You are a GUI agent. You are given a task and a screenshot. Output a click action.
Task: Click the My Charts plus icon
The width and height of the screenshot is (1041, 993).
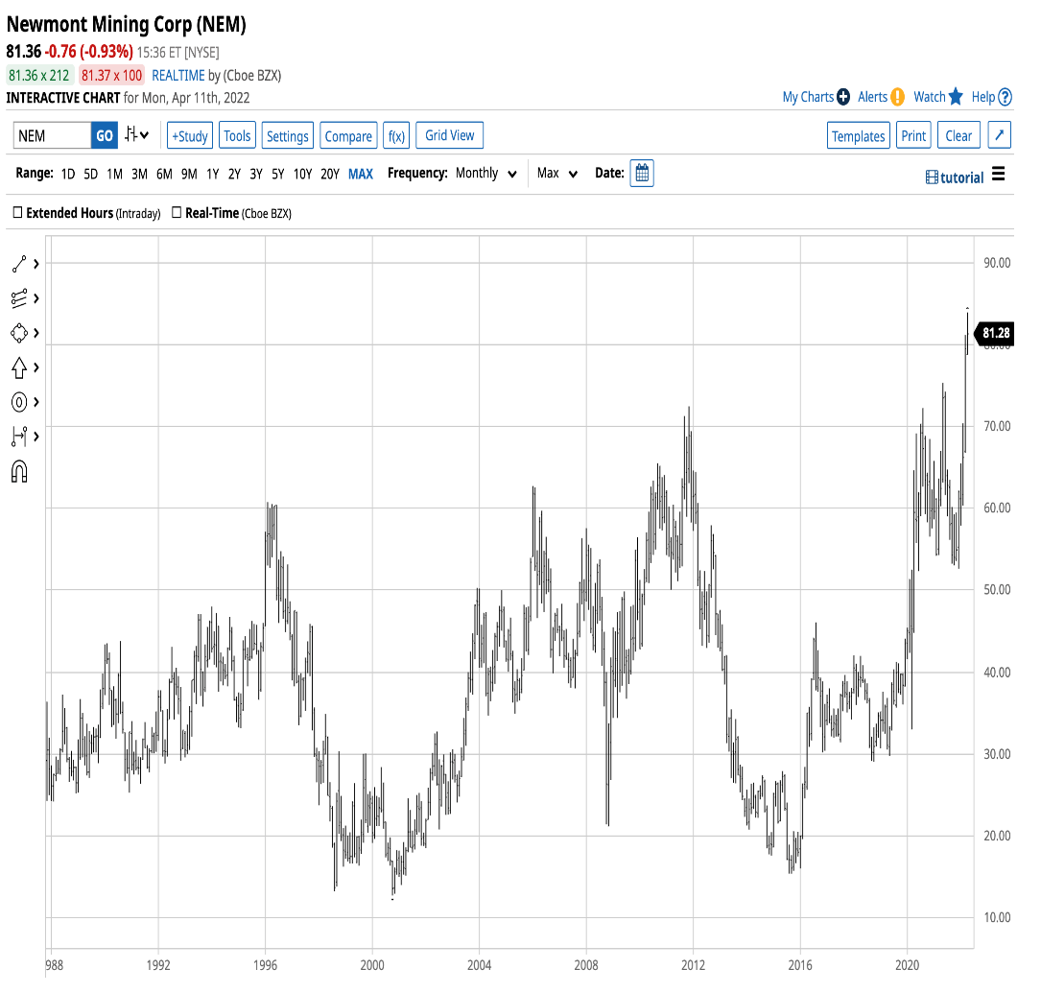pos(843,97)
